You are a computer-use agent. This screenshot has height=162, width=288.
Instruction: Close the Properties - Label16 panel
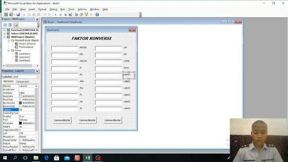(x=37, y=71)
